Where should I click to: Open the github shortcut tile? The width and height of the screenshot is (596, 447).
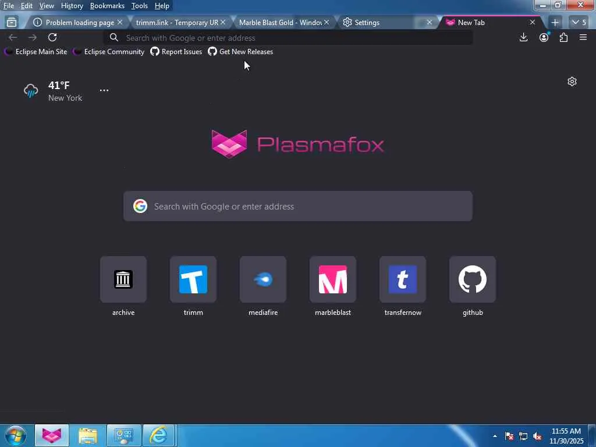click(473, 279)
